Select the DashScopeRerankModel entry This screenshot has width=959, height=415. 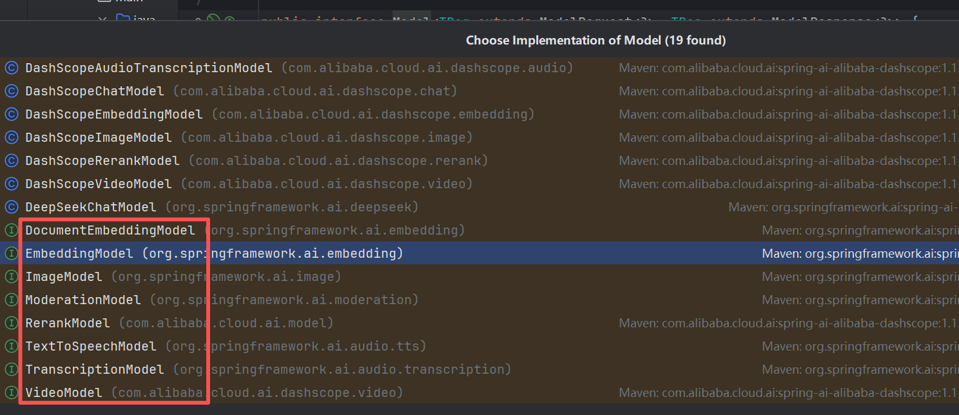coord(102,160)
